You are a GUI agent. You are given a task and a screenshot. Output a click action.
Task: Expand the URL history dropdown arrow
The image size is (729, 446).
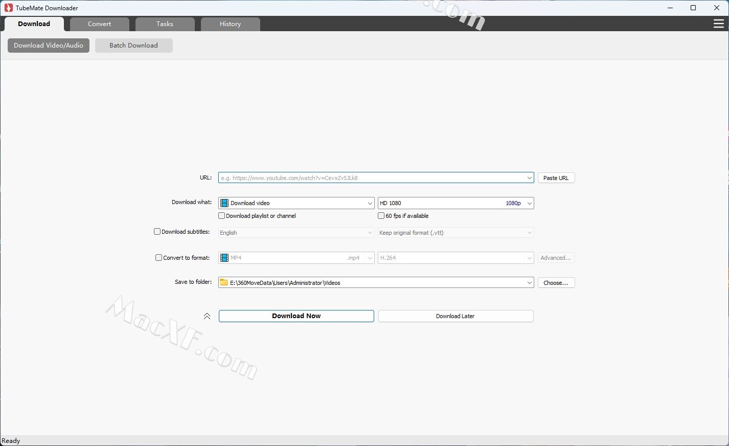tap(529, 178)
